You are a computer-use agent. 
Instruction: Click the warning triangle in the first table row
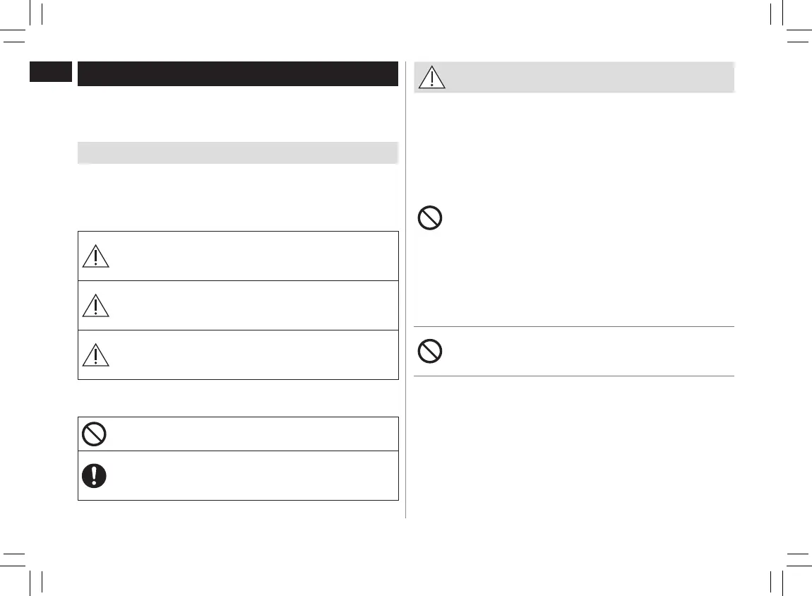pyautogui.click(x=95, y=257)
